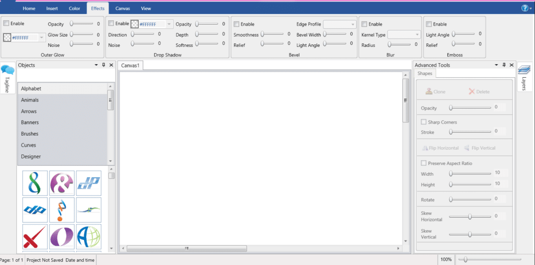The width and height of the screenshot is (535, 265).
Task: Click Outer Glow color swatch
Action: (x=7, y=38)
